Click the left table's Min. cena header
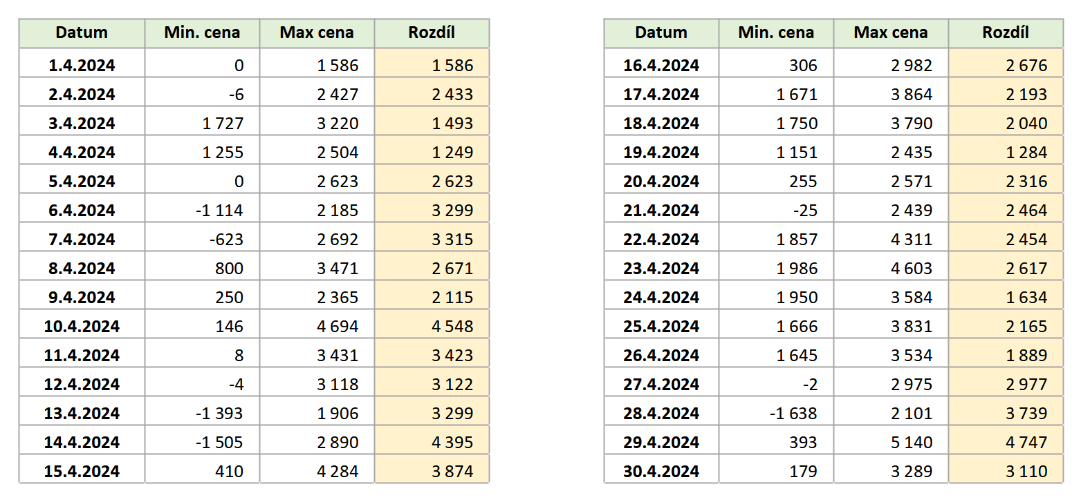The image size is (1081, 502). click(x=202, y=32)
